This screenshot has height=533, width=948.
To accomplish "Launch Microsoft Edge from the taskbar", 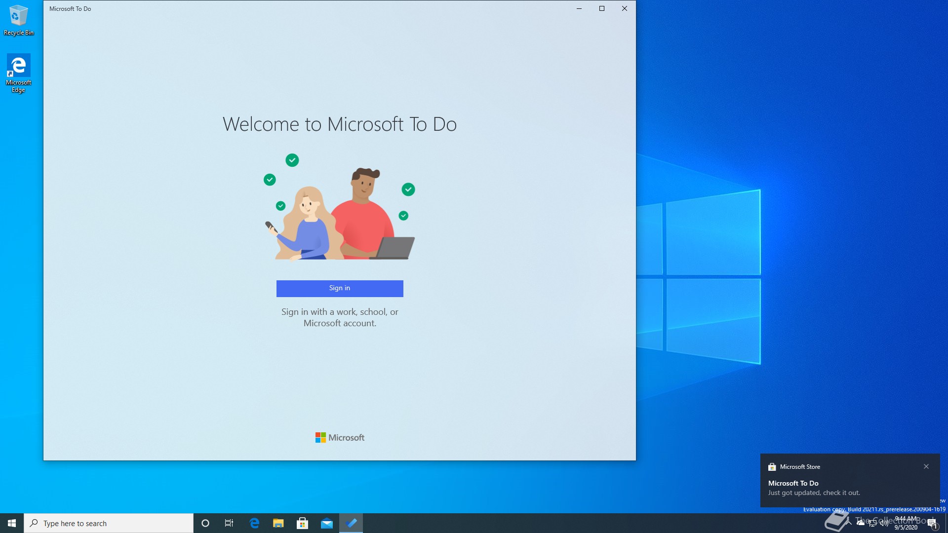I will pos(254,523).
